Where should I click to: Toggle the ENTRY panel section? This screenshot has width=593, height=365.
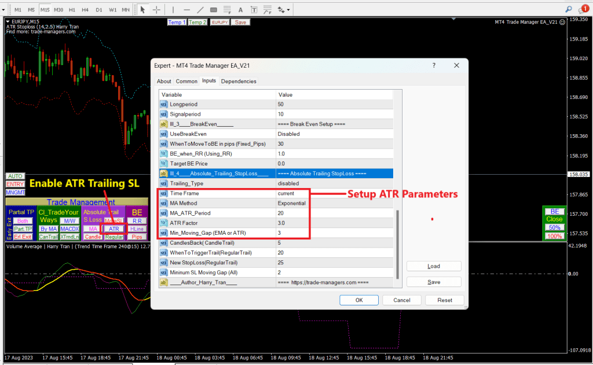(15, 184)
